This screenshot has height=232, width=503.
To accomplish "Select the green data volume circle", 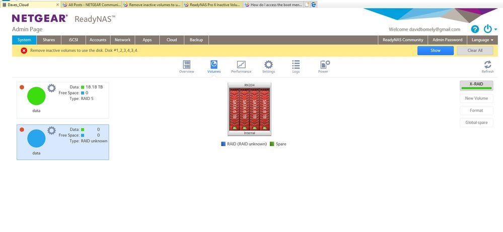I will 36,96.
